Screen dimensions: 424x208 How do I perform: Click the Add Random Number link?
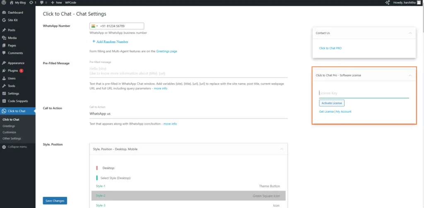(x=110, y=42)
